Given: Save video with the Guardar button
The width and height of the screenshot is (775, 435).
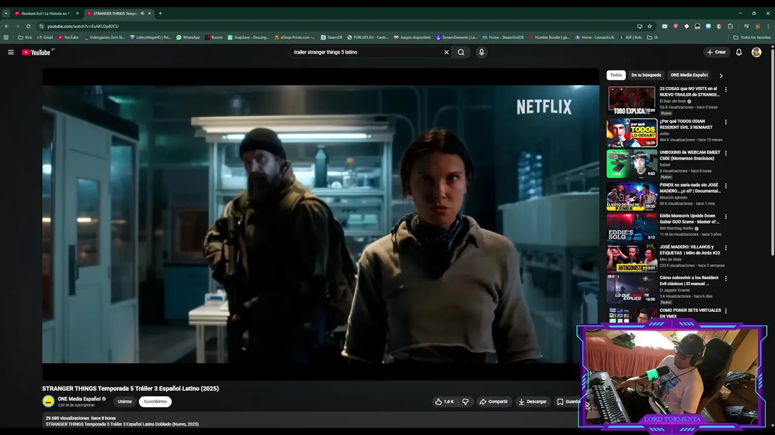Looking at the screenshot, I should [x=567, y=401].
